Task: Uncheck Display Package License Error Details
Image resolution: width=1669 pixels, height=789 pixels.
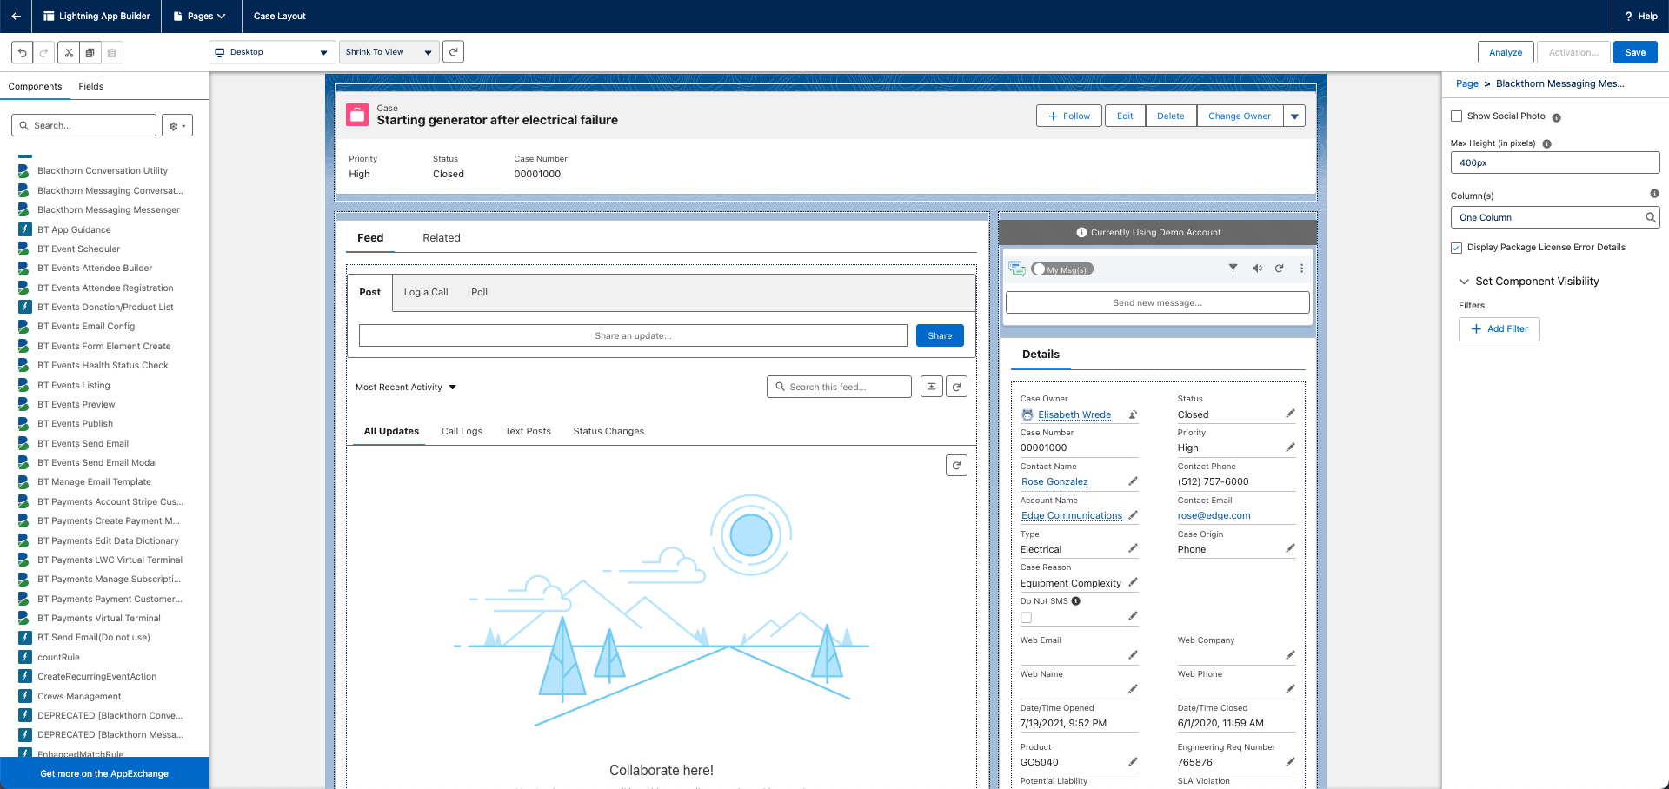Action: 1456,248
